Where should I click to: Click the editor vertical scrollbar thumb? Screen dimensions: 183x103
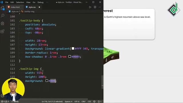(x=102, y=82)
